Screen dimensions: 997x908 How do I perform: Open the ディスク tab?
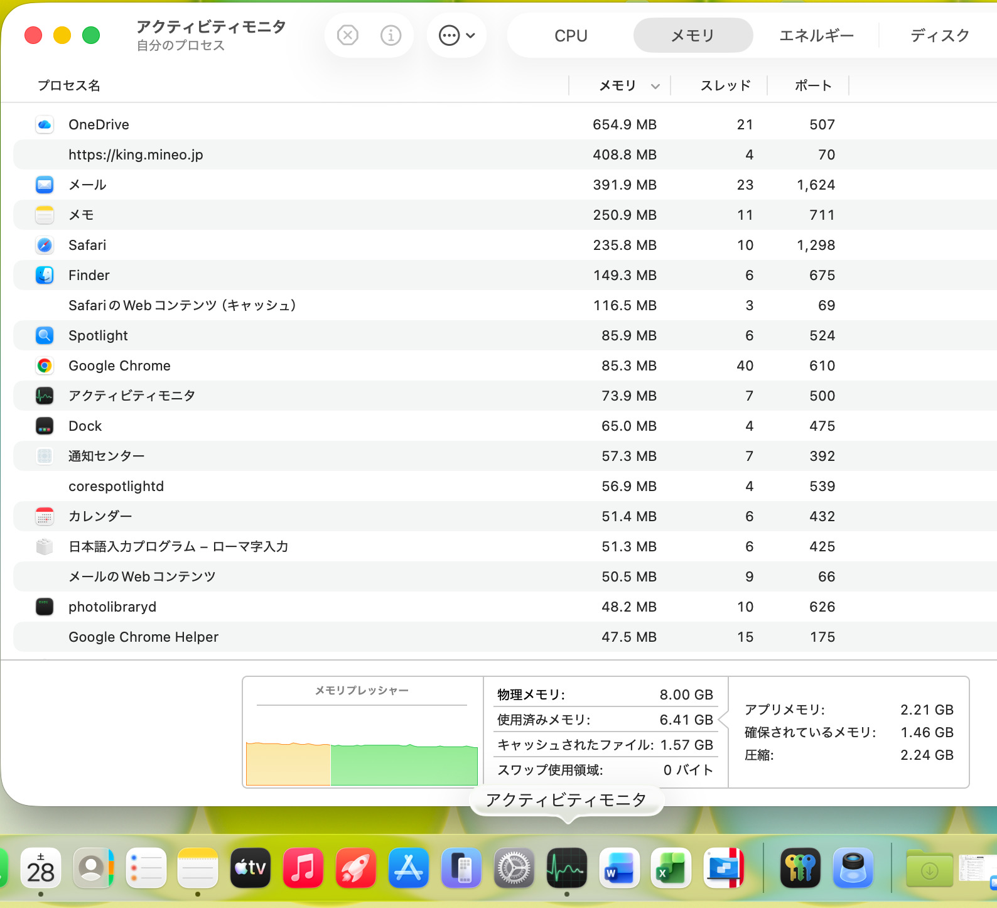(x=939, y=36)
